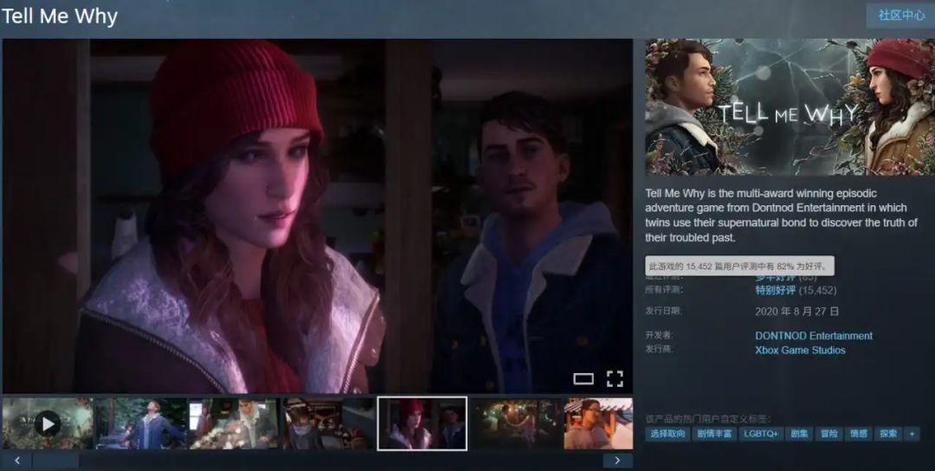Image resolution: width=935 pixels, height=471 pixels.
Task: Open the Xbox Game Studios publisher page
Action: click(x=800, y=350)
